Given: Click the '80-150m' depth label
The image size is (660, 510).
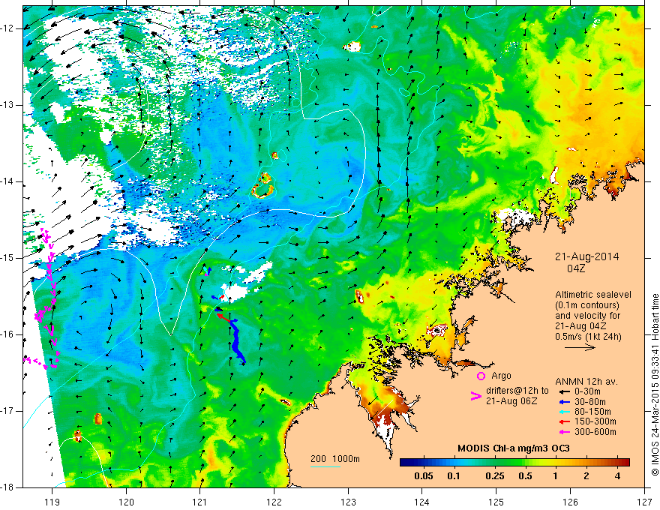Looking at the screenshot, I should 592,412.
